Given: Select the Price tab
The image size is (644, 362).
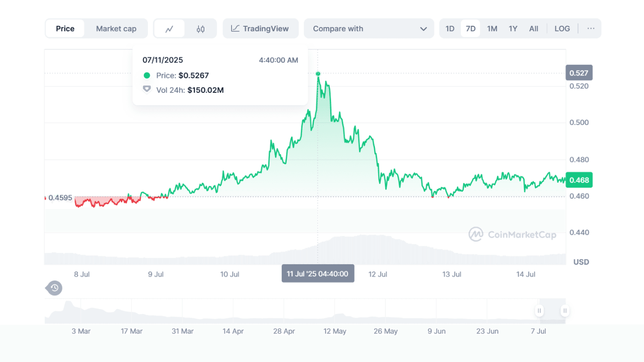Looking at the screenshot, I should click(65, 29).
